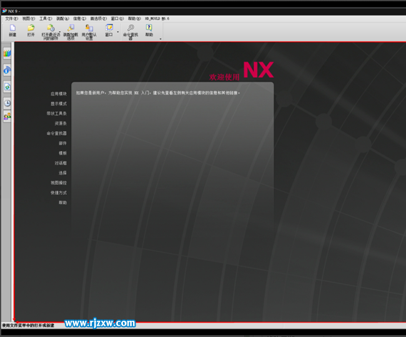The image size is (406, 337).
Task: Open the 信息(I) menu
Action: coord(79,19)
